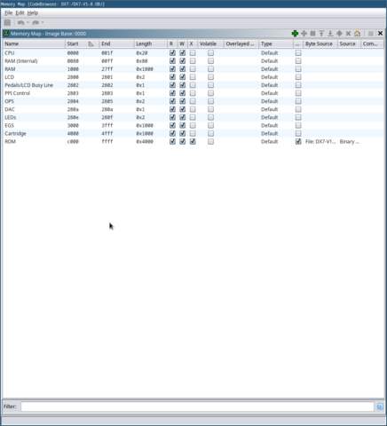This screenshot has width=387, height=426.
Task: Click the Type column header
Action: pos(276,43)
